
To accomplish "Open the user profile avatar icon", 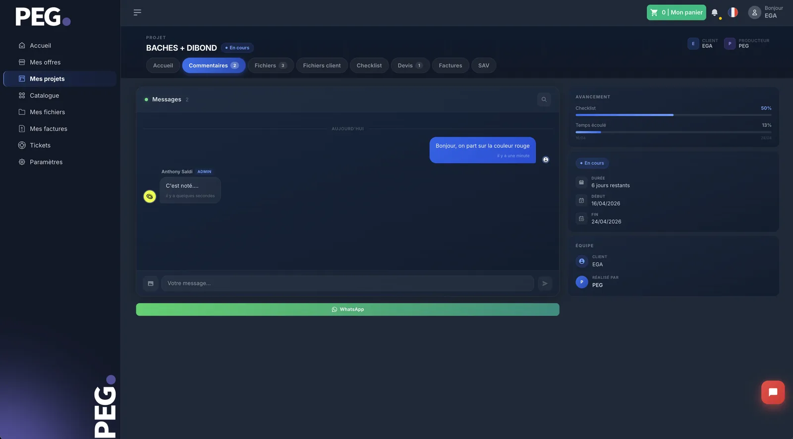I will (x=754, y=12).
